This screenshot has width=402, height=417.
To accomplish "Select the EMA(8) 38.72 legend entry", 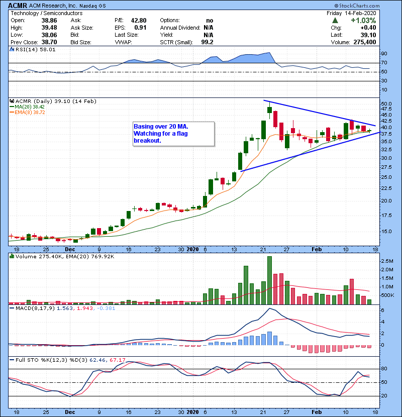I will click(27, 112).
